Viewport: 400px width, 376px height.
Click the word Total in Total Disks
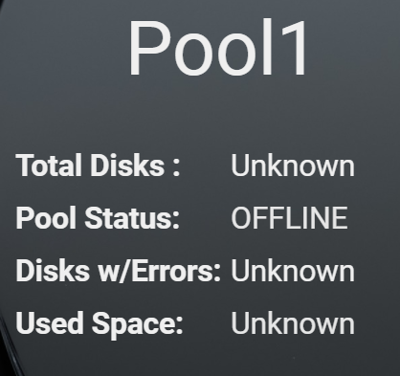[50, 166]
